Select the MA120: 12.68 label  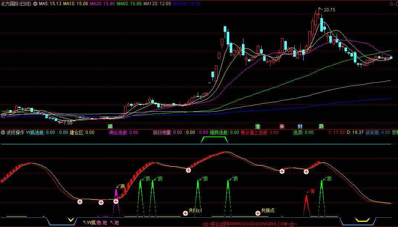157,4
